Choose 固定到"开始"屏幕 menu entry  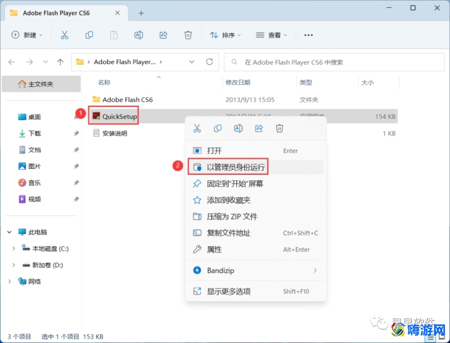point(255,183)
